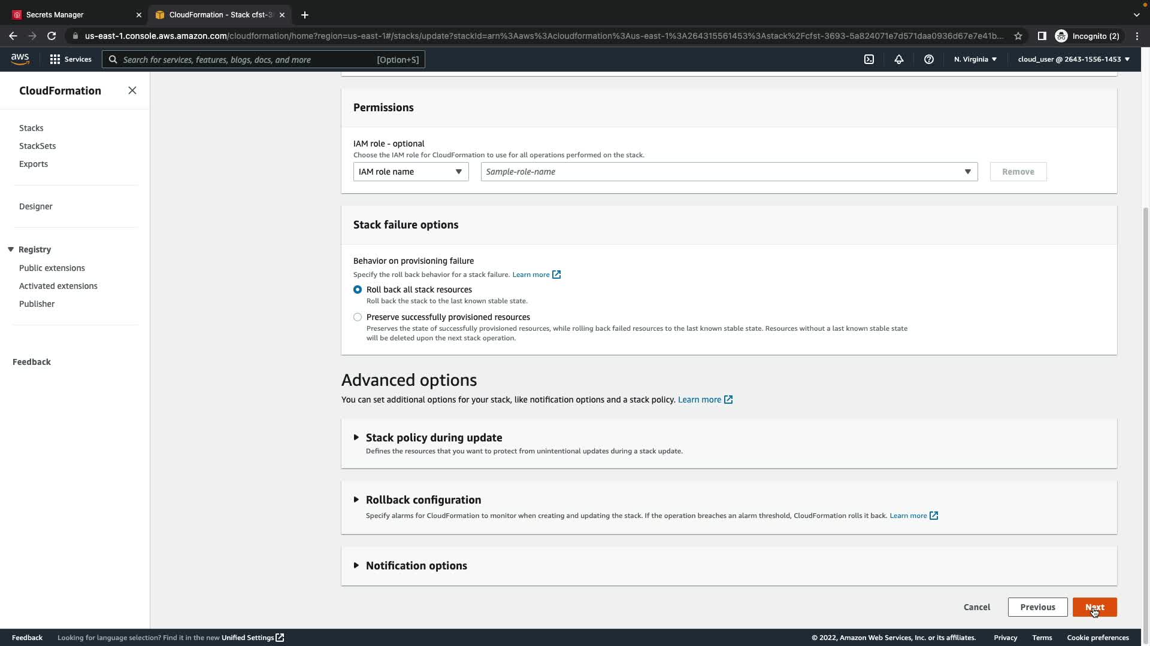Select Preserve successfully provisioned resources

[358, 317]
